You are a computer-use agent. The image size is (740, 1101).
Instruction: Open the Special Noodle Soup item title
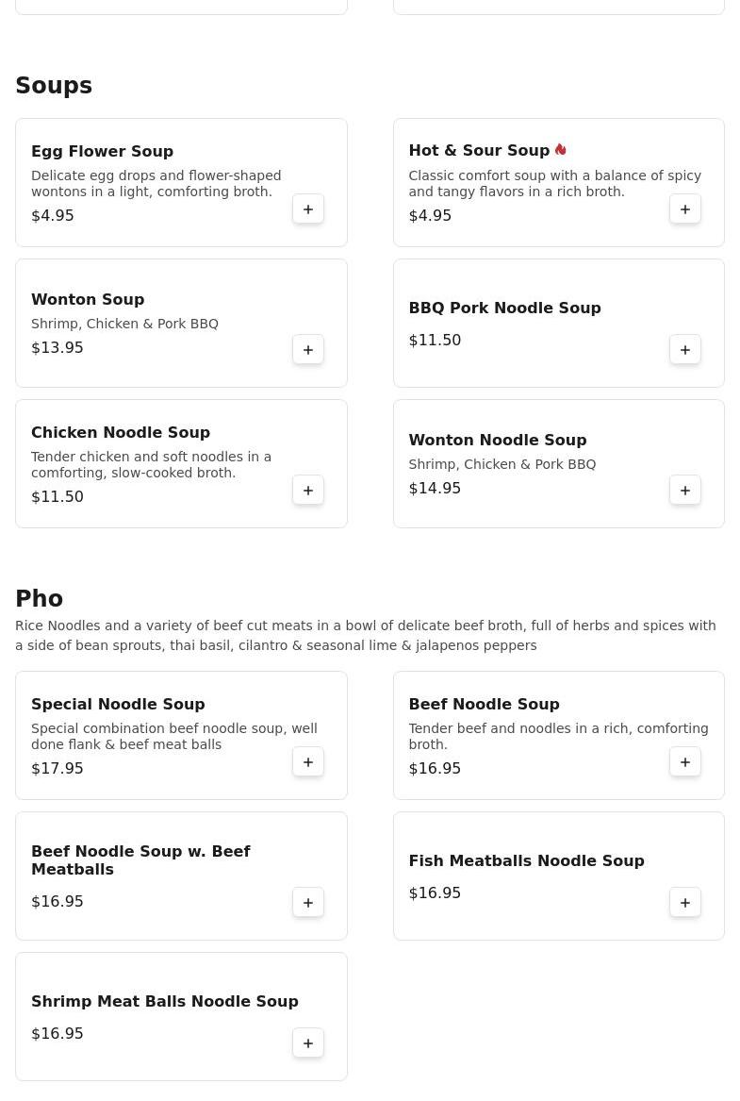118,704
